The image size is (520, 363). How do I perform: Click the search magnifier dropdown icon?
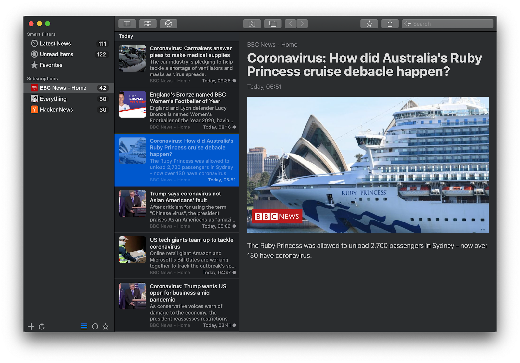[x=408, y=24]
